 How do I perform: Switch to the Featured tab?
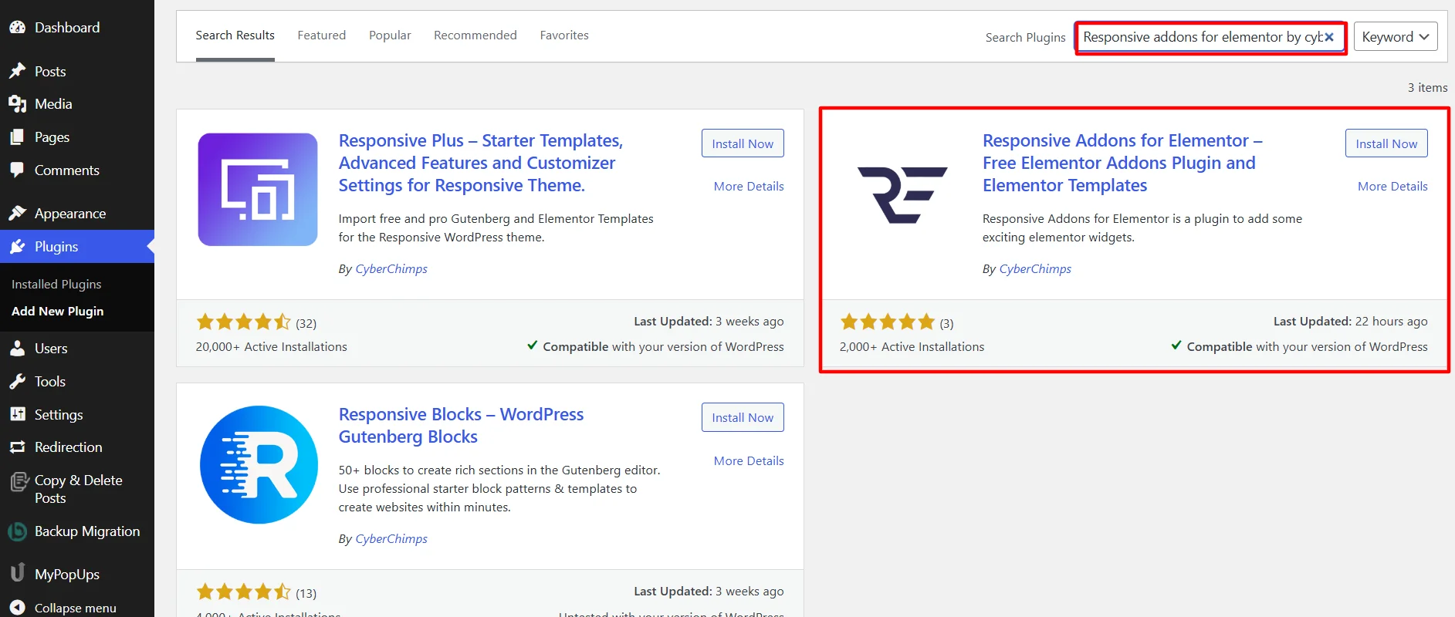[x=321, y=35]
